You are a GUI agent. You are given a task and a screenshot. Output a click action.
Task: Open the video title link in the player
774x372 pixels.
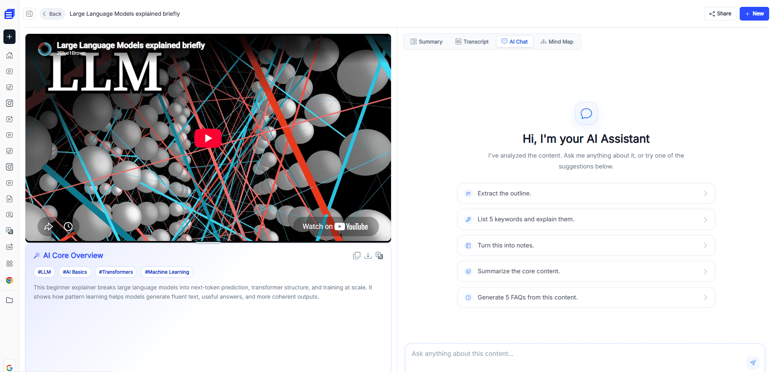[131, 45]
